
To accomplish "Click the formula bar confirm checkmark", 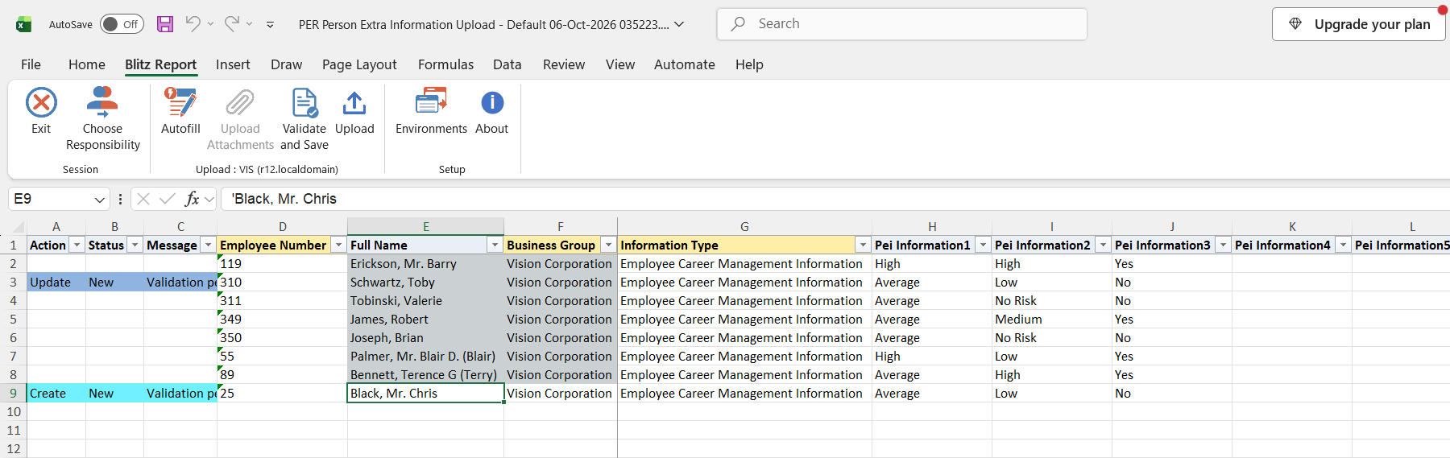I will pos(168,199).
